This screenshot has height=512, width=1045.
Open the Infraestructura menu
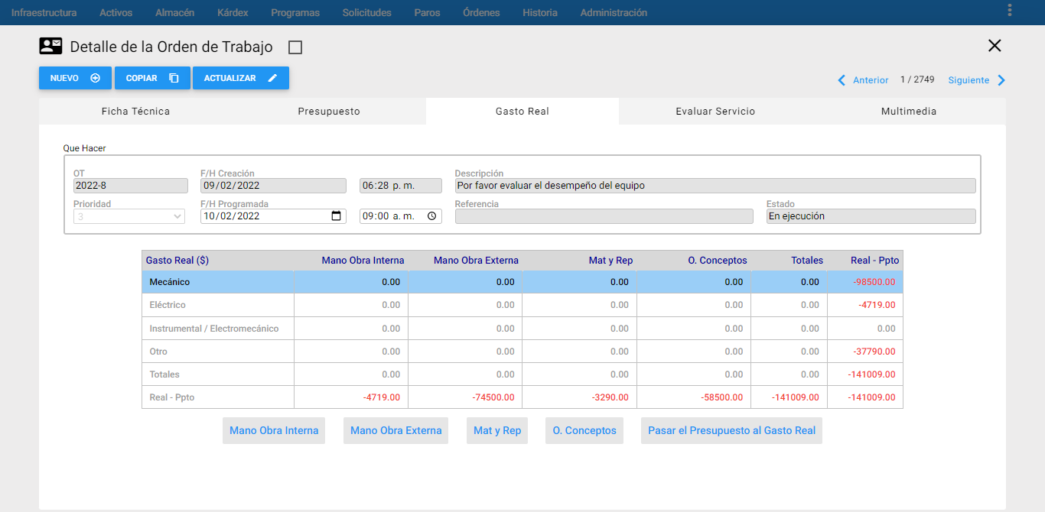pyautogui.click(x=44, y=12)
